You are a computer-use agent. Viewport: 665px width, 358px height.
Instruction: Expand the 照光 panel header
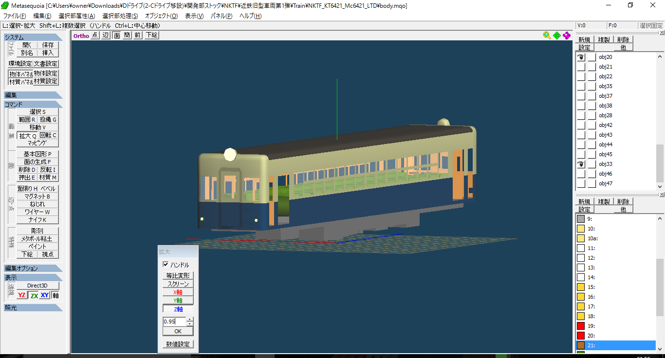tap(33, 307)
